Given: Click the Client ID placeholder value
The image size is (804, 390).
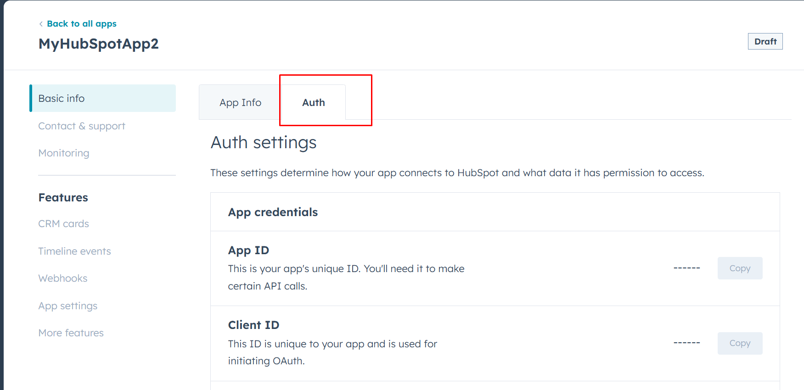Looking at the screenshot, I should [686, 343].
